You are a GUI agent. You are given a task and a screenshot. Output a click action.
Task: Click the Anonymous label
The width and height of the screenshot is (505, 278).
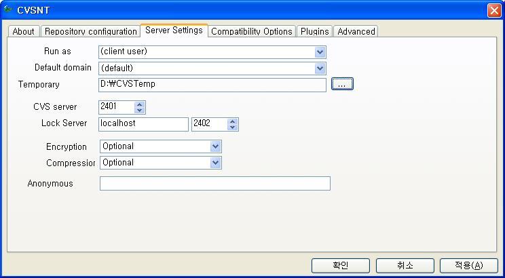coord(50,184)
